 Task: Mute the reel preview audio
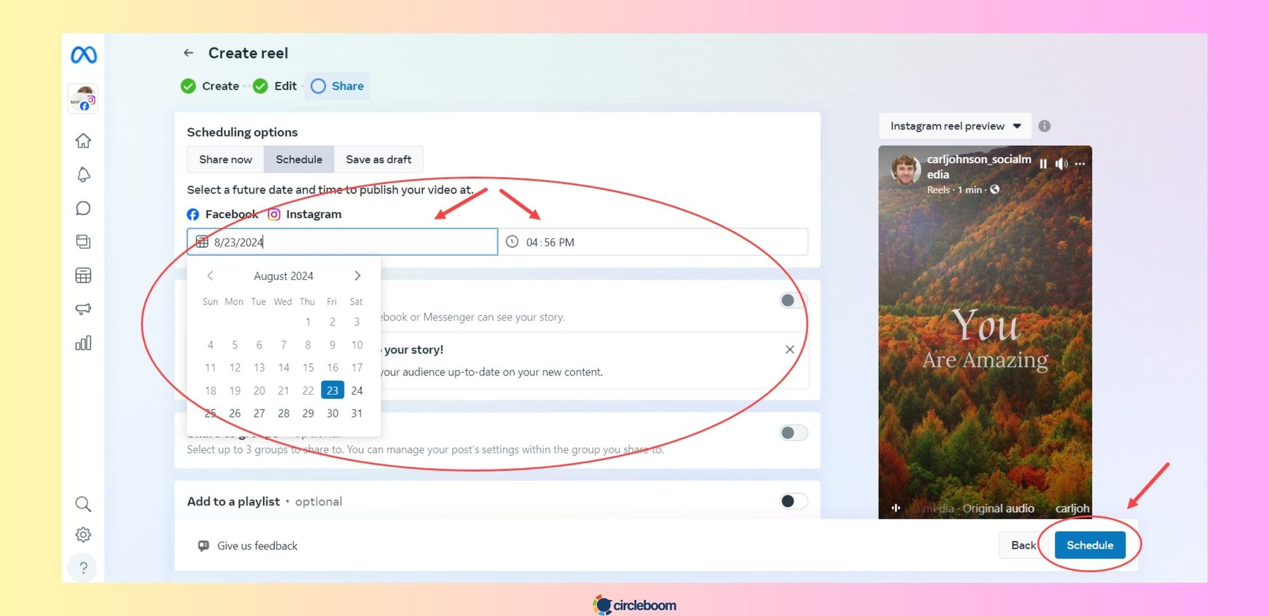[1062, 164]
